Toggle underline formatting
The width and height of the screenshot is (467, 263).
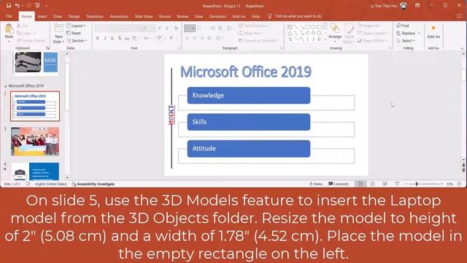click(x=112, y=38)
